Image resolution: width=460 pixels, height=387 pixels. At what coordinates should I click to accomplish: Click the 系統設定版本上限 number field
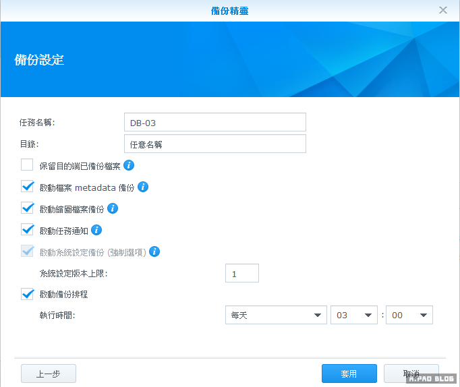point(241,273)
